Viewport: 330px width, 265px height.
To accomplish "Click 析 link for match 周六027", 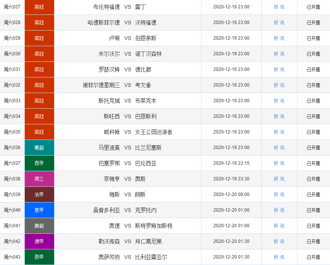I will [x=276, y=7].
